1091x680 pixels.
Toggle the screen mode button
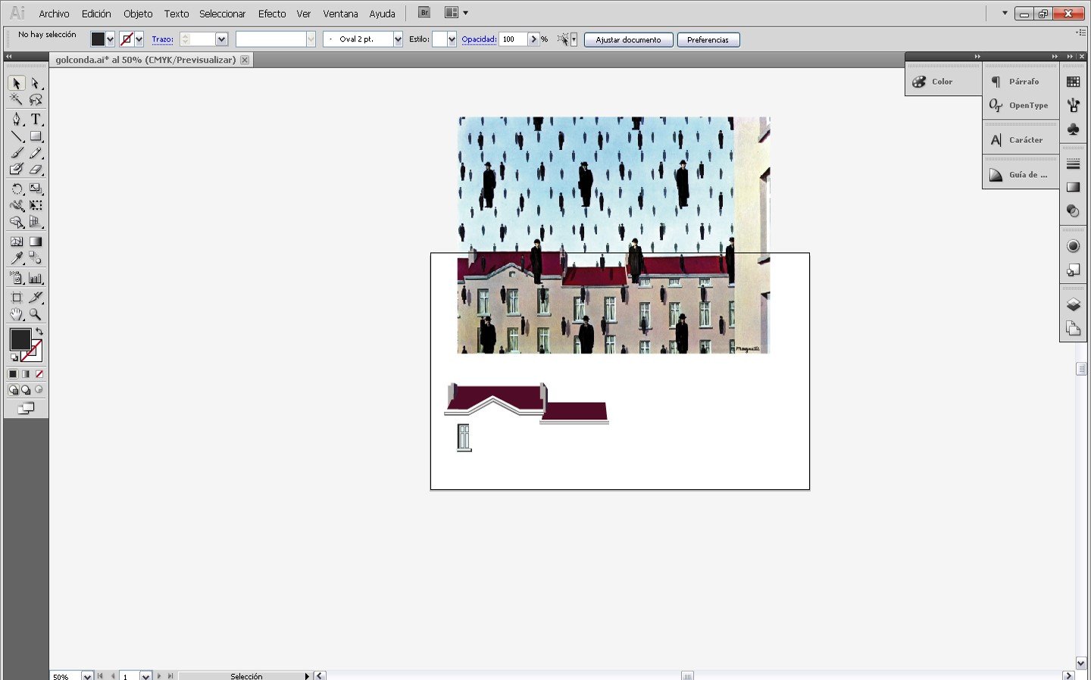coord(26,408)
